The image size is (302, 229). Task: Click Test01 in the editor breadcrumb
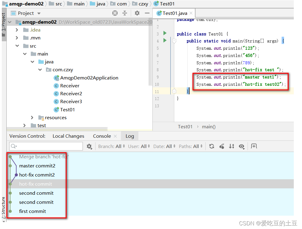pos(185,127)
